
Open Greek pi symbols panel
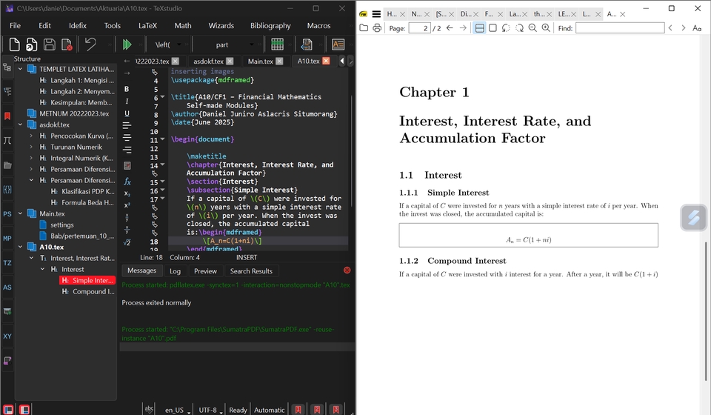(7, 140)
